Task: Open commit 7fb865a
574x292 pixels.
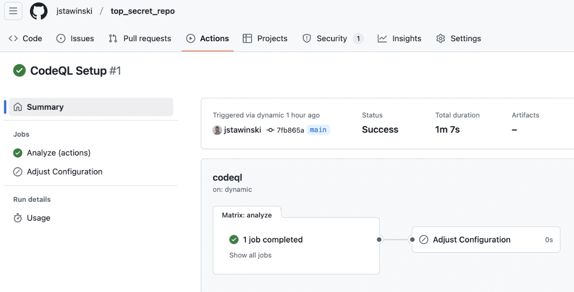Action: click(x=291, y=130)
